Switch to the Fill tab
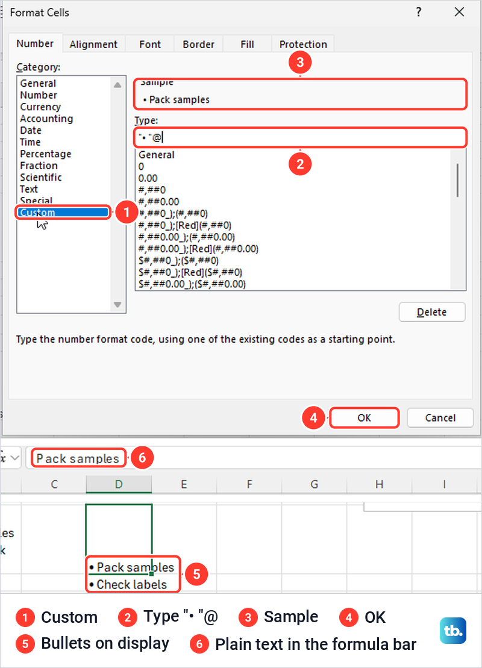This screenshot has height=668, width=482. coord(247,45)
